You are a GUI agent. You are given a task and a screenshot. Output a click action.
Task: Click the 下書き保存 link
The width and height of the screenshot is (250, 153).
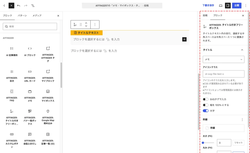point(208,6)
